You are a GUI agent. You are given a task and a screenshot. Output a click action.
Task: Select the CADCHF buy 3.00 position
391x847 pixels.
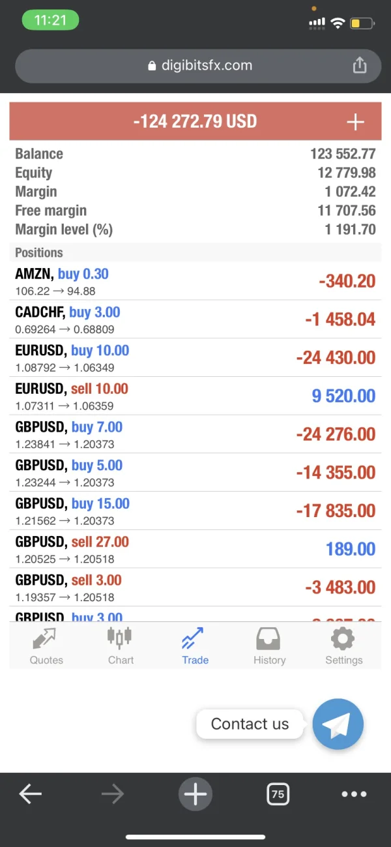coord(195,319)
